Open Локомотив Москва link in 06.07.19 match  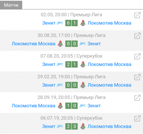point(109,126)
